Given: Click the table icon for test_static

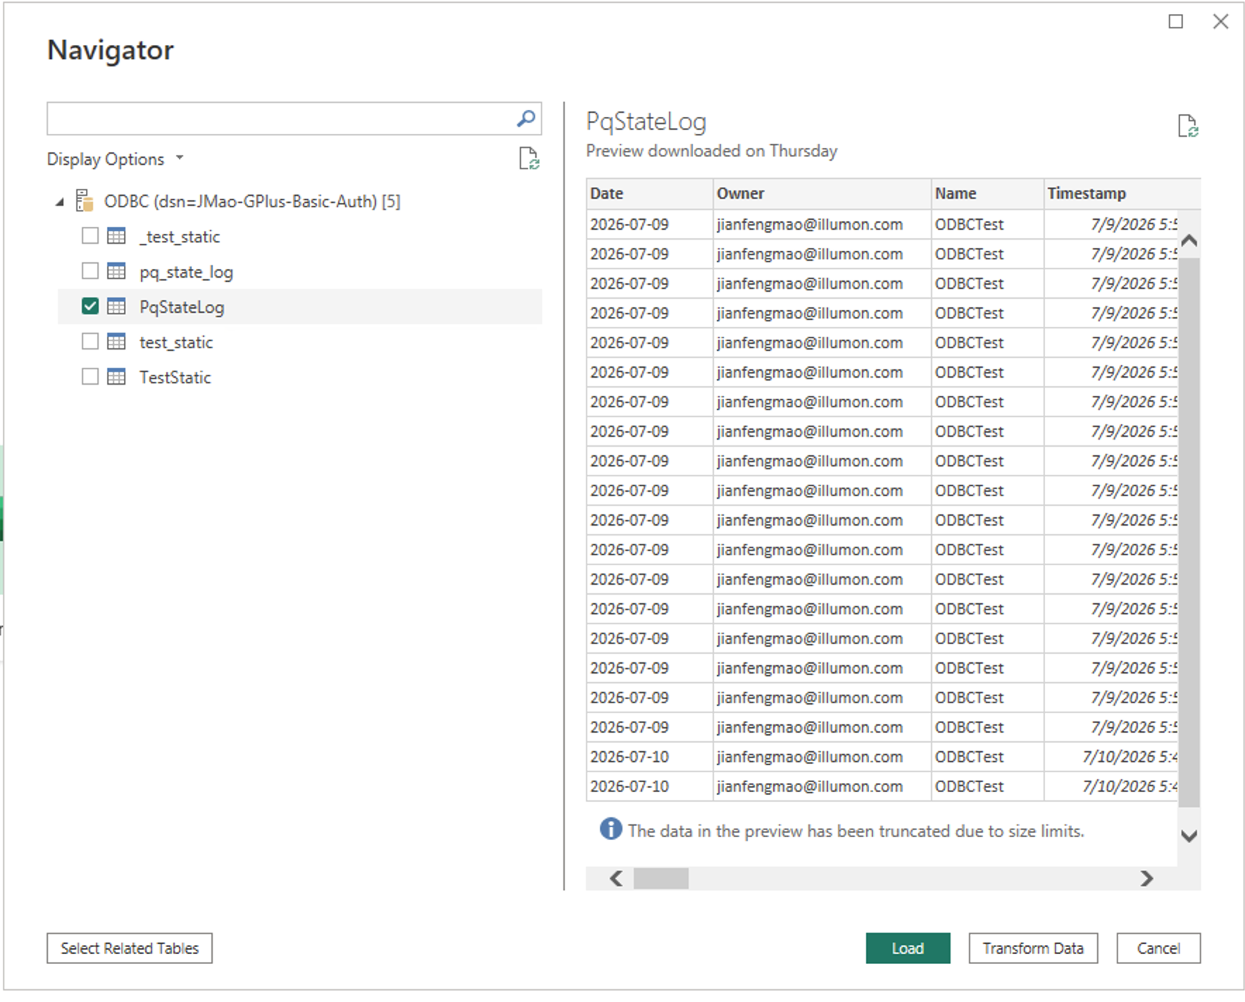Looking at the screenshot, I should 116,342.
